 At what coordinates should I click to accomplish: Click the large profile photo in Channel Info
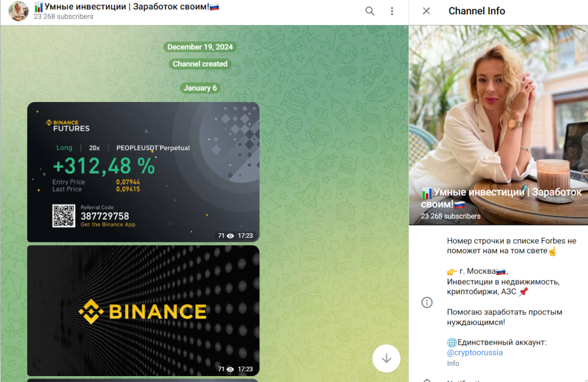point(498,125)
